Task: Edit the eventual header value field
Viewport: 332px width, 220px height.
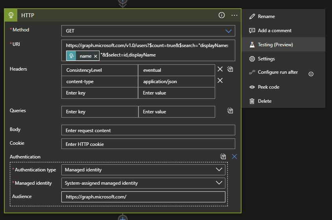Action: (176, 70)
